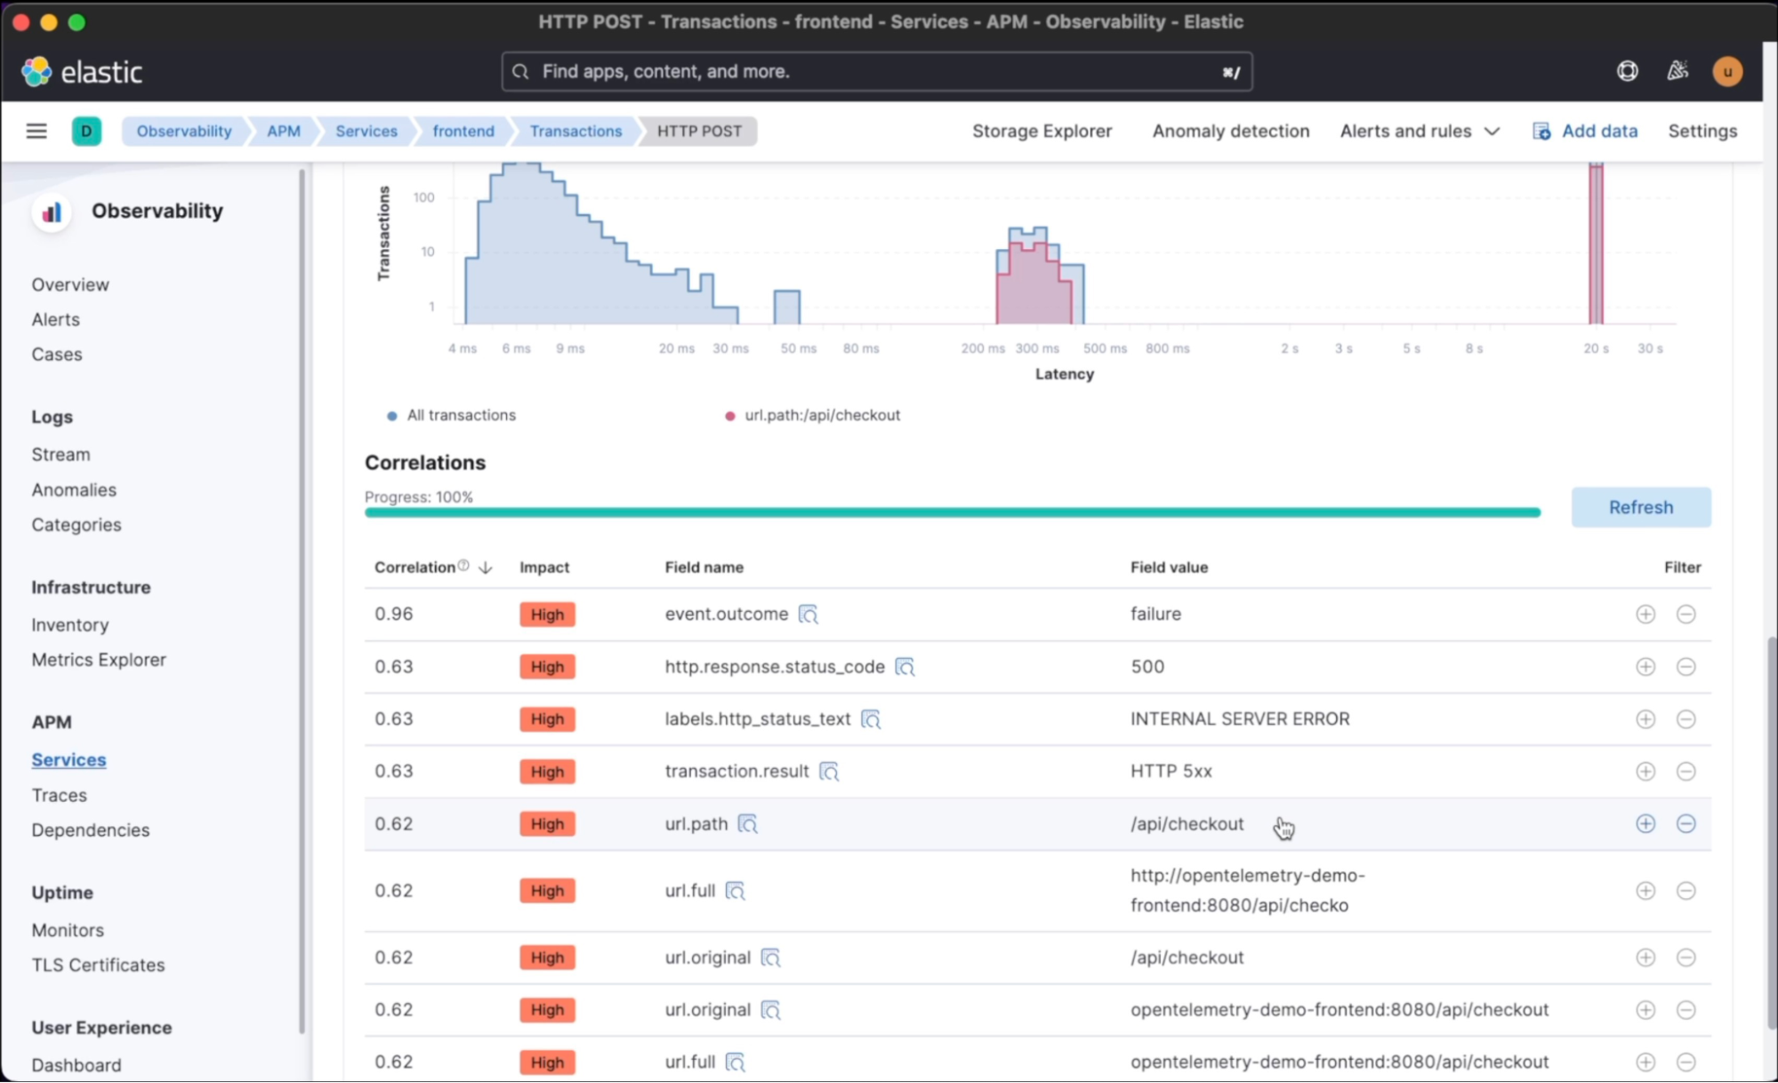Open the user avatar menu
The width and height of the screenshot is (1778, 1083).
(x=1727, y=71)
